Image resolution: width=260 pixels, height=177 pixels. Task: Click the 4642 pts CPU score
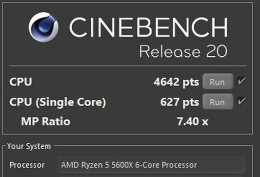point(176,82)
